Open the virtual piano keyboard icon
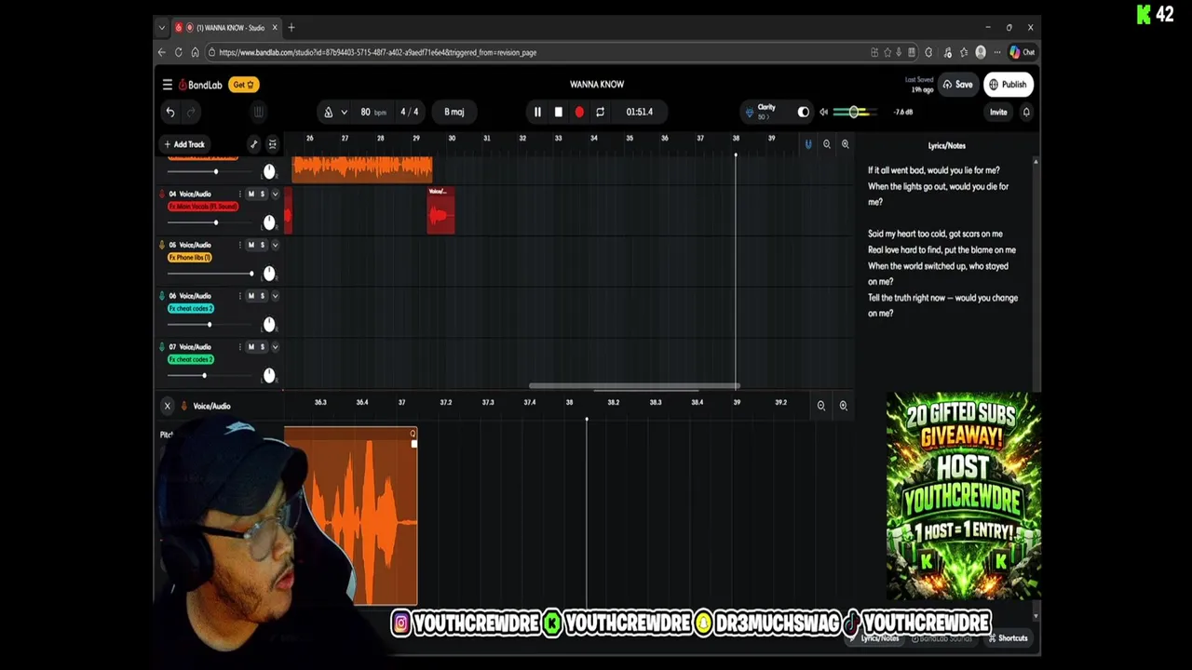 (x=258, y=112)
